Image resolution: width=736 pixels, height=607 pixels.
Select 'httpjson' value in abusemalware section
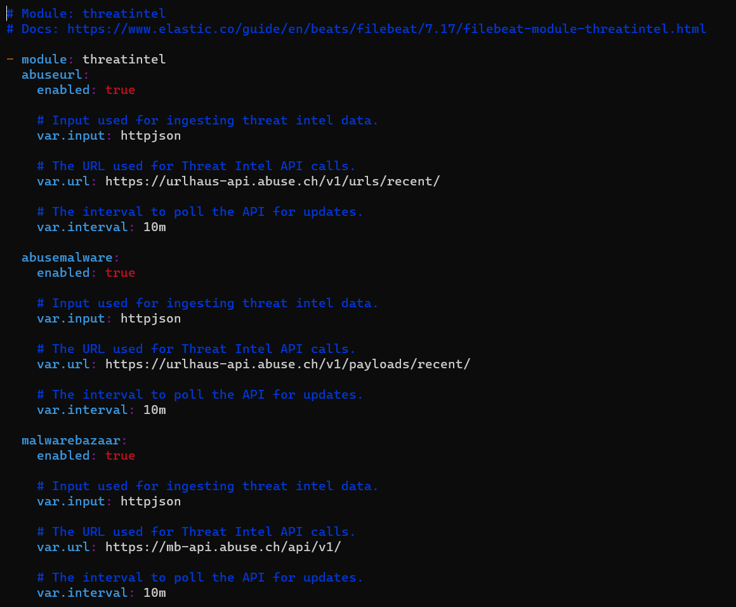(150, 319)
